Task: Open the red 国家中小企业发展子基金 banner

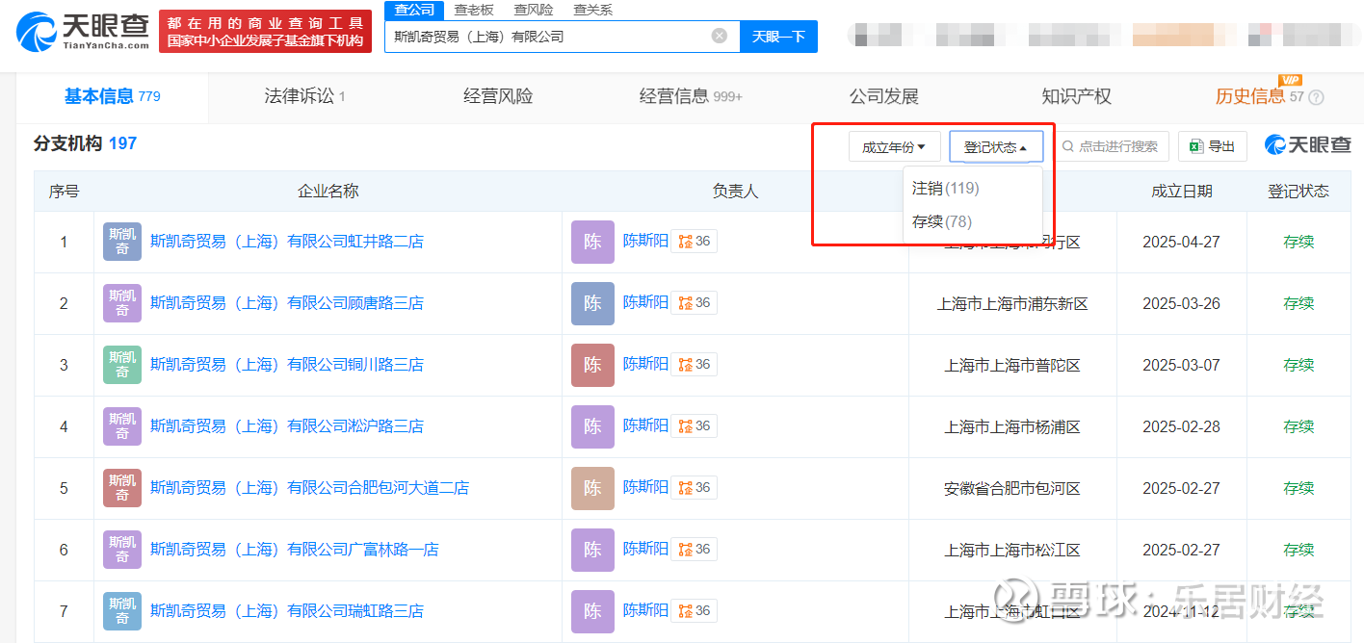Action: click(265, 32)
